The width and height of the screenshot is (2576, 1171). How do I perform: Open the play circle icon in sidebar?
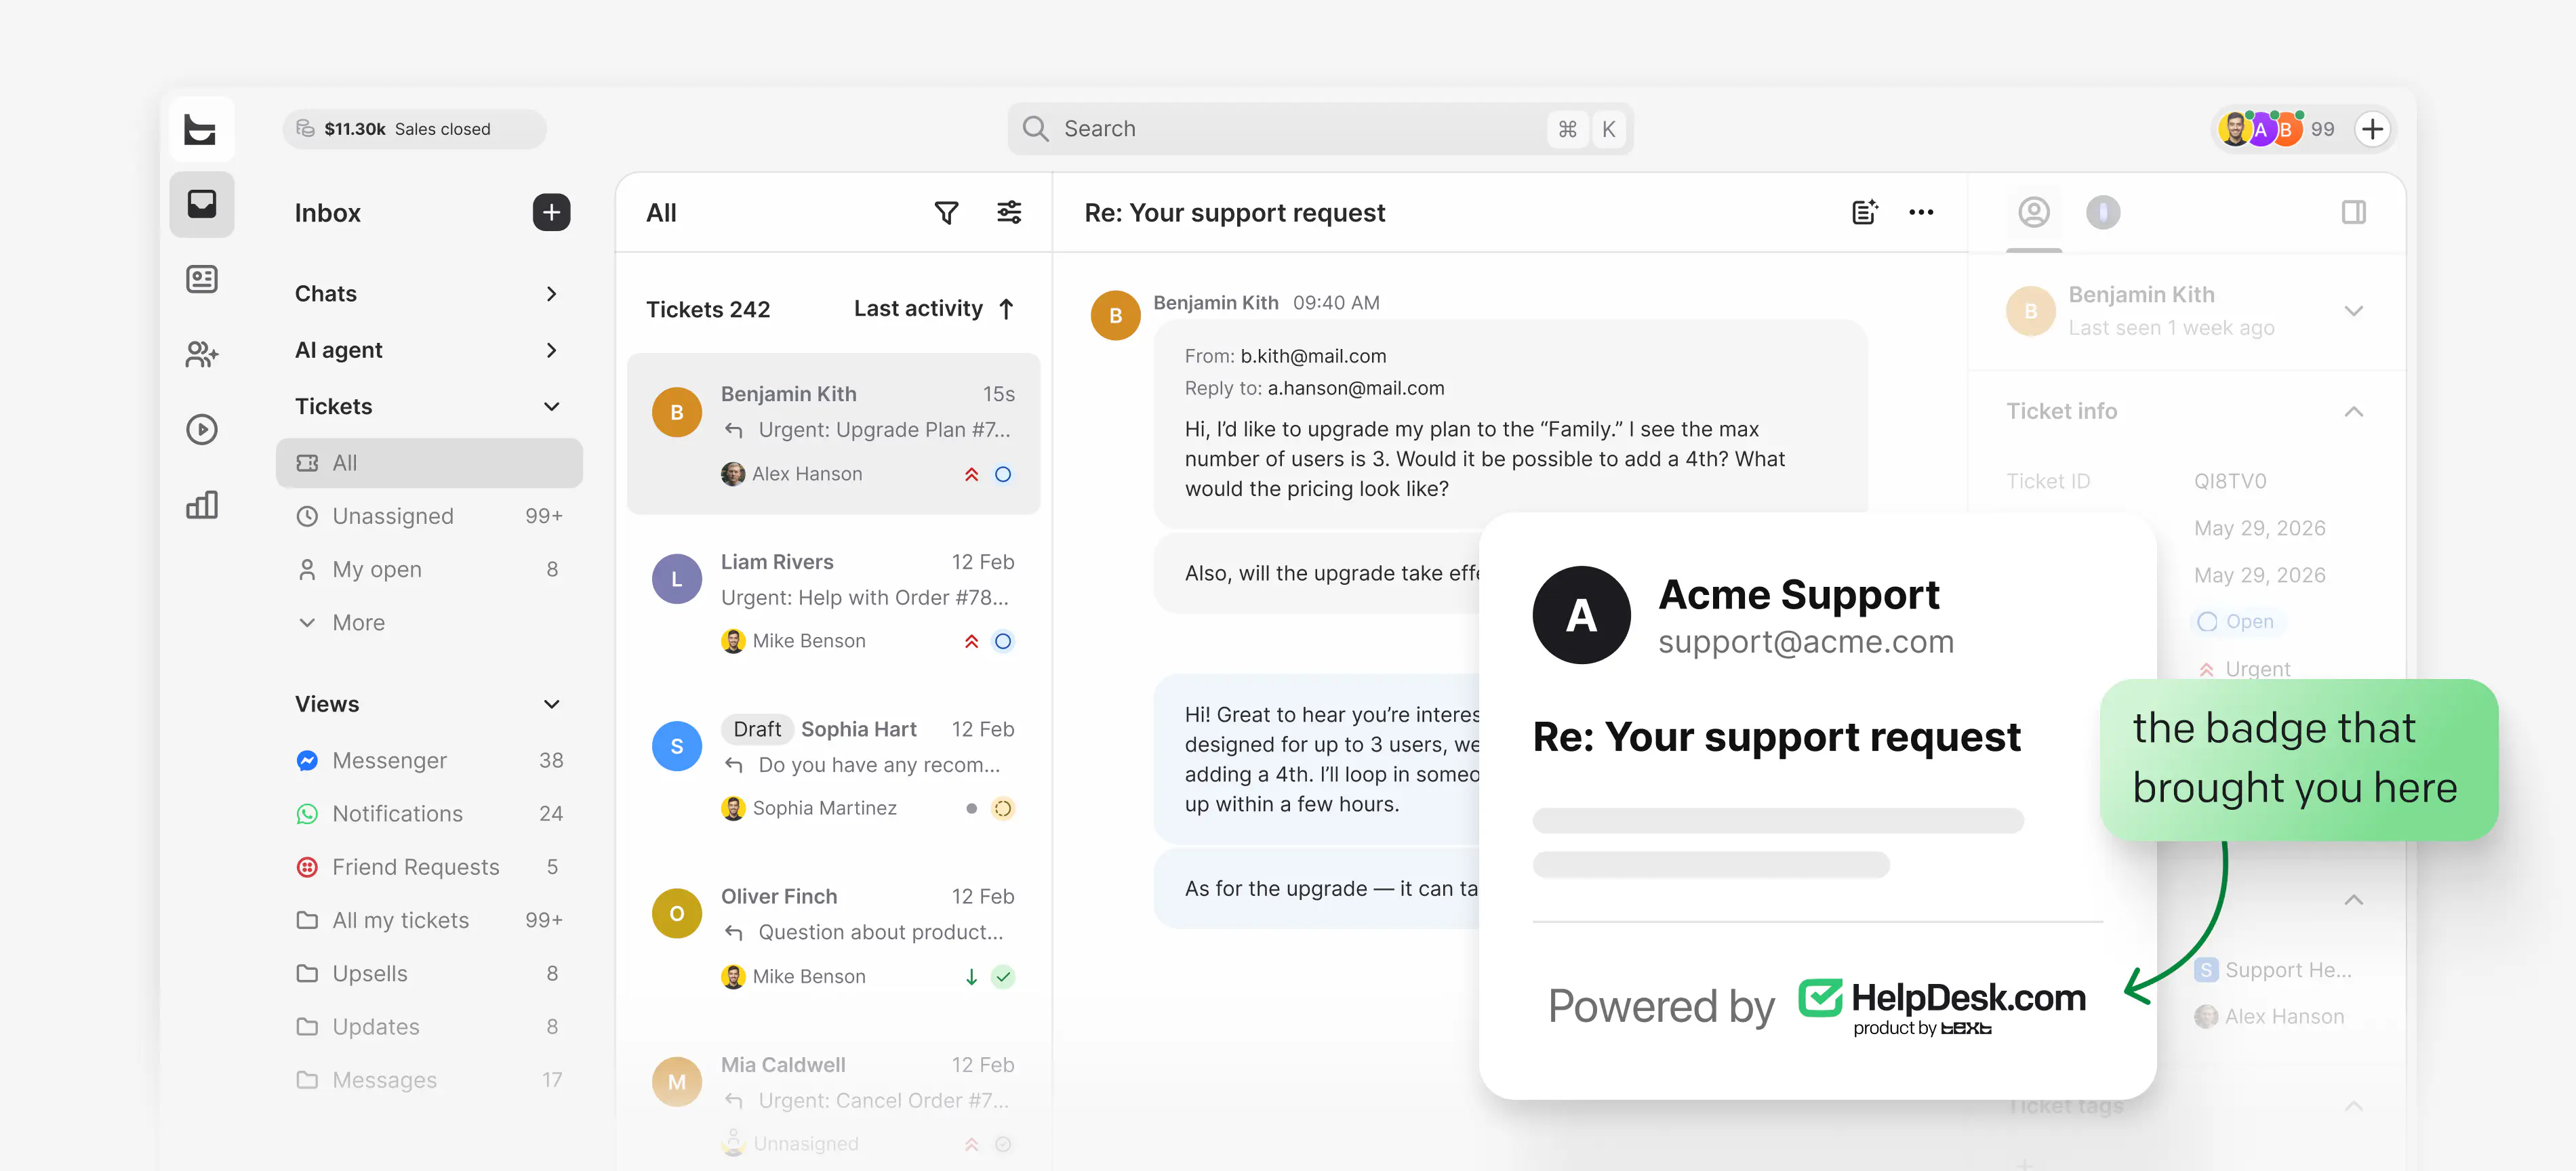[202, 430]
